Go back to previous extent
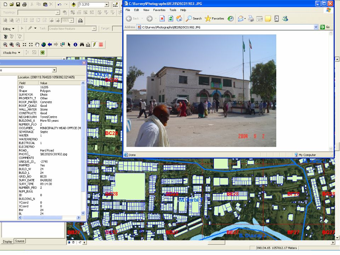Viewport: 340px width, 255px height. point(50,45)
